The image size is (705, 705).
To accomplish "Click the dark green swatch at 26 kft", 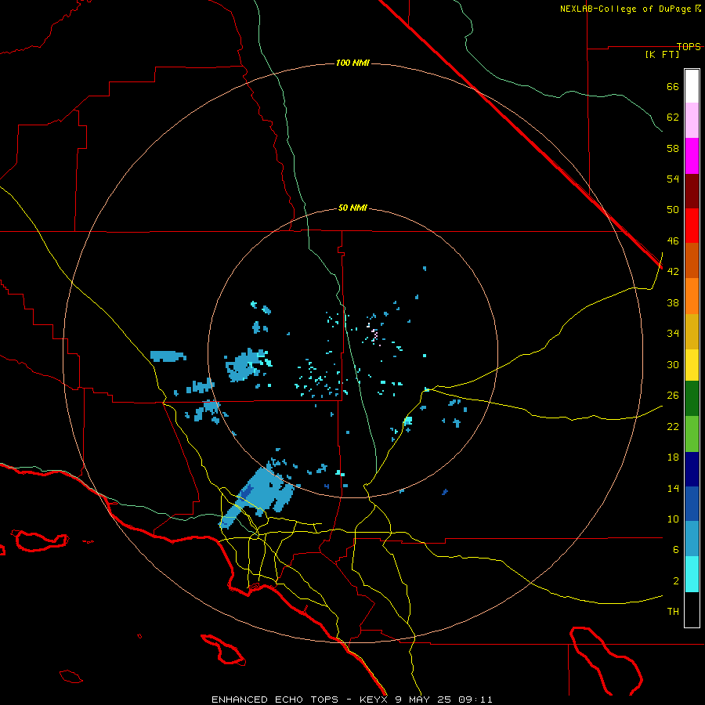I will (692, 399).
